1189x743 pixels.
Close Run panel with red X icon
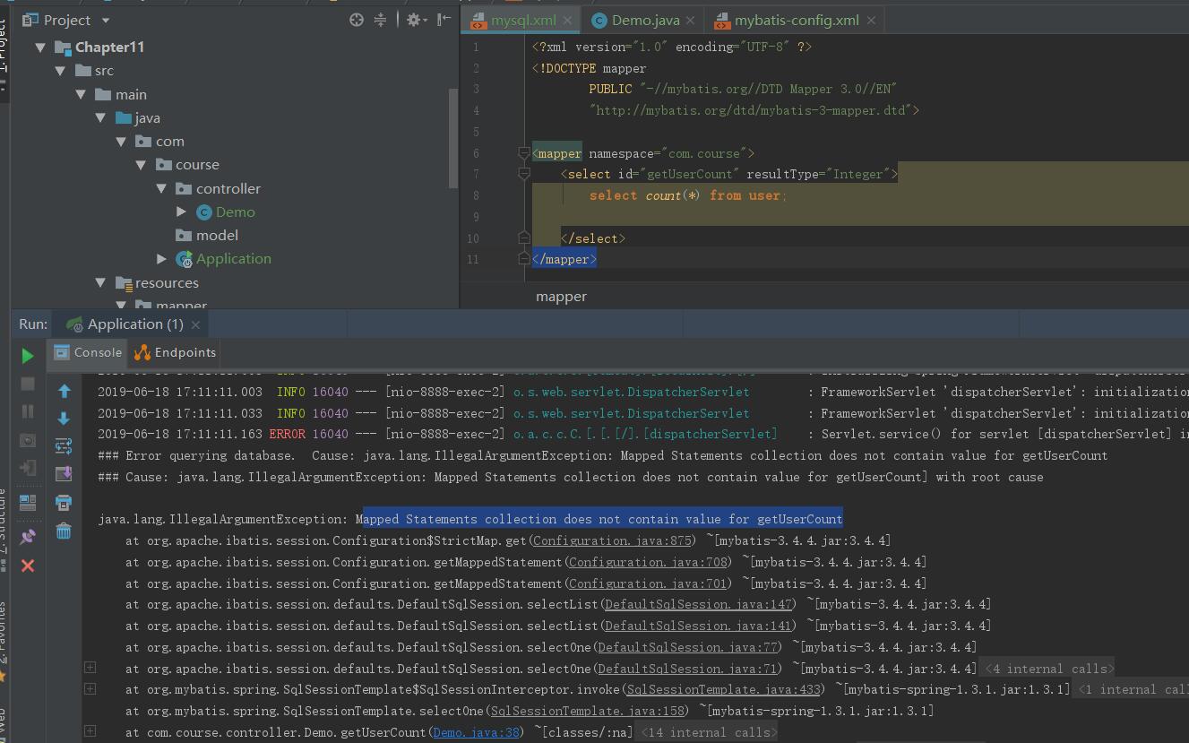[28, 566]
